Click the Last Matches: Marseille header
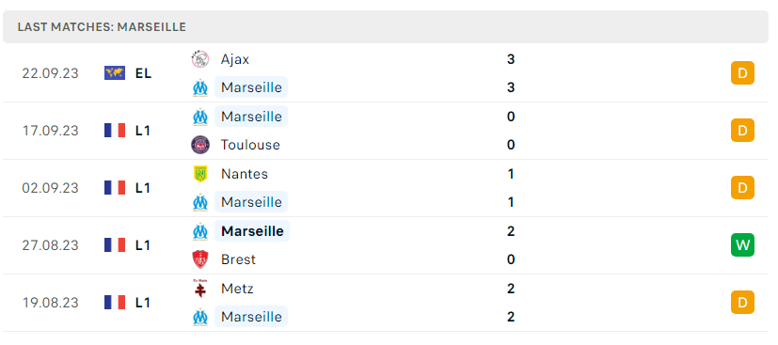The width and height of the screenshot is (778, 345). [x=102, y=26]
